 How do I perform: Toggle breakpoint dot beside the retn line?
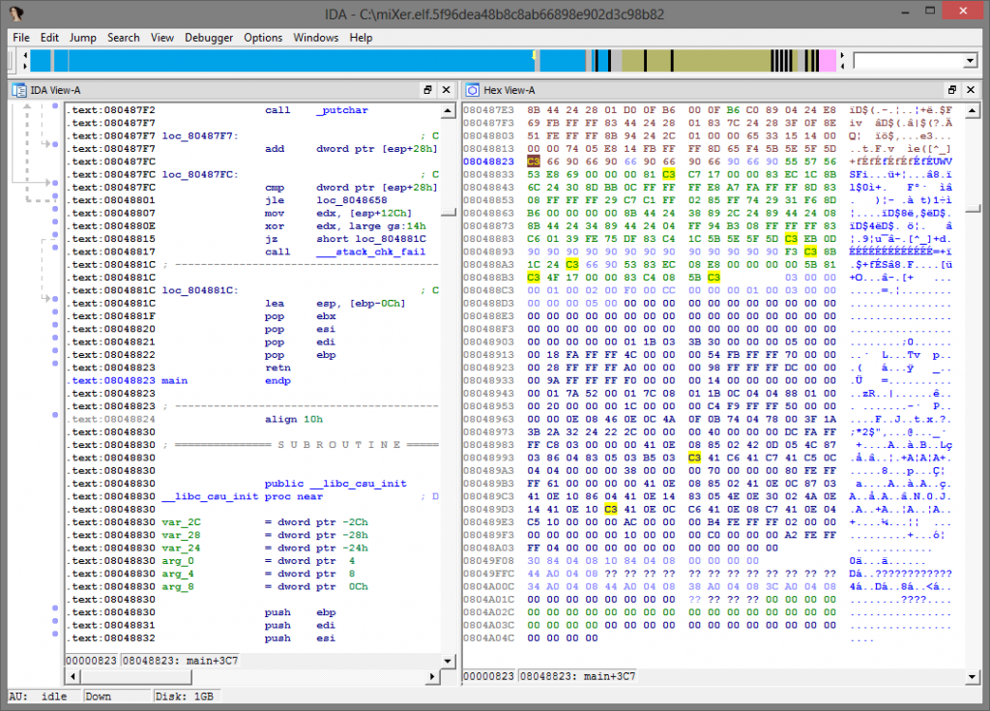(x=55, y=364)
